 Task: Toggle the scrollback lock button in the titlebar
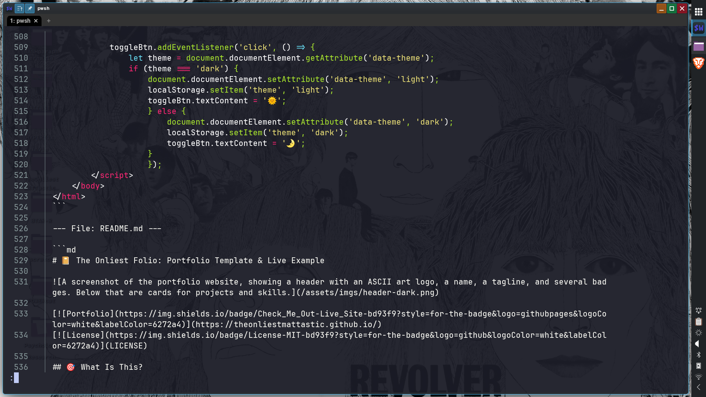click(x=19, y=8)
